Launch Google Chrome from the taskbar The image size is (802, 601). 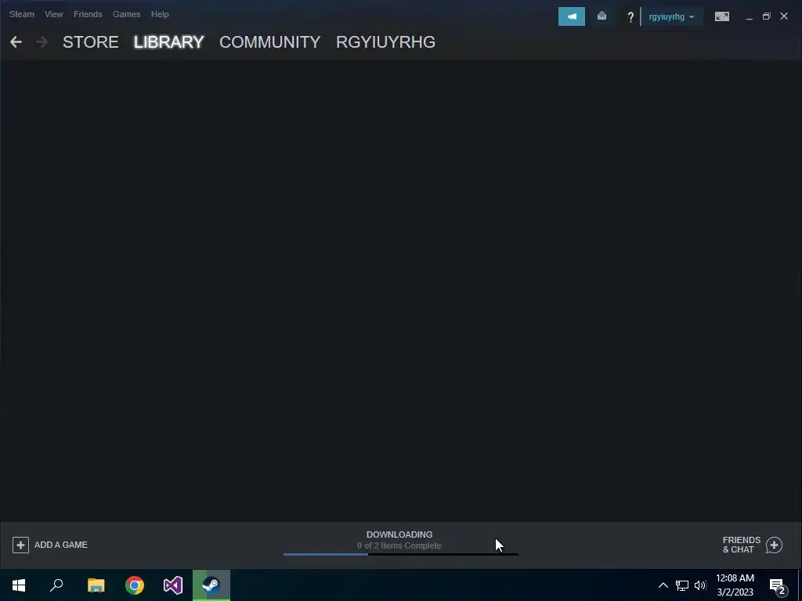(135, 585)
